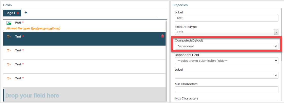The height and width of the screenshot is (103, 284).
Task: Click the text icon of the last Text field
Action: (9, 78)
